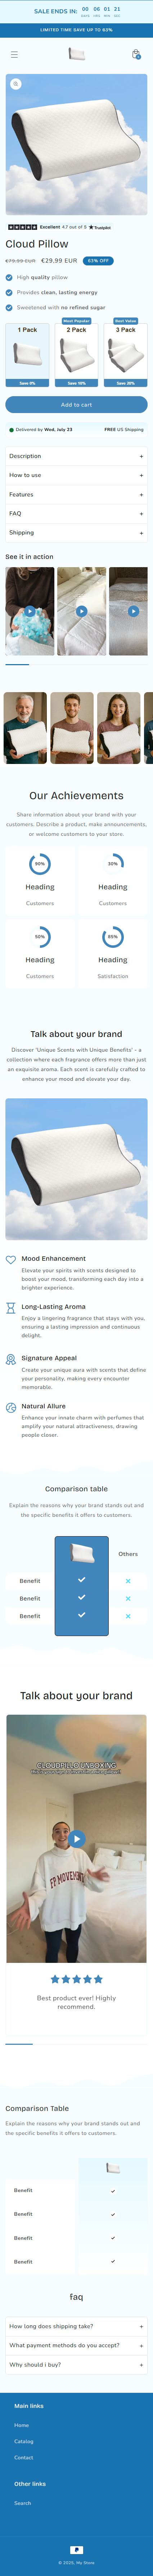Open the Search link in footer
153x2576 pixels.
(x=22, y=2503)
